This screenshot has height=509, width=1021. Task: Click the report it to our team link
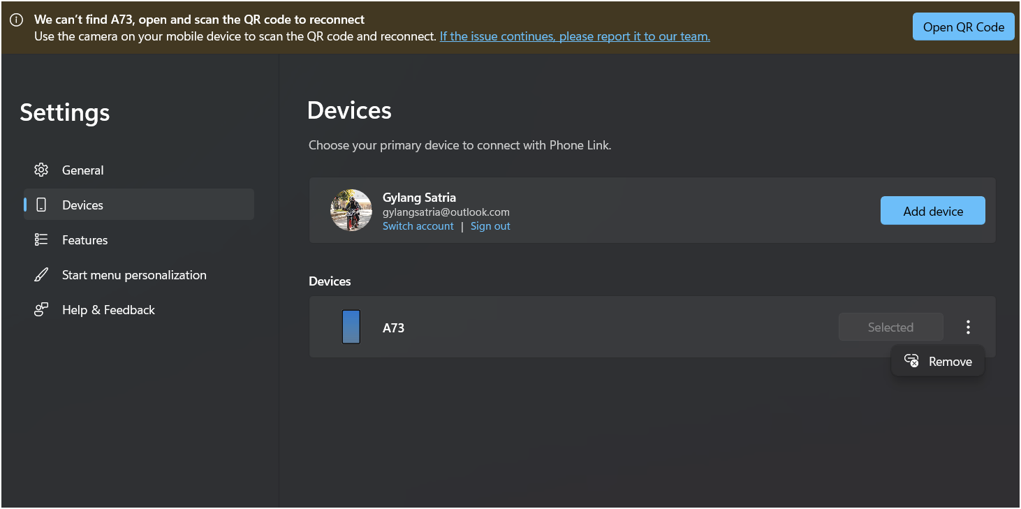click(x=575, y=36)
